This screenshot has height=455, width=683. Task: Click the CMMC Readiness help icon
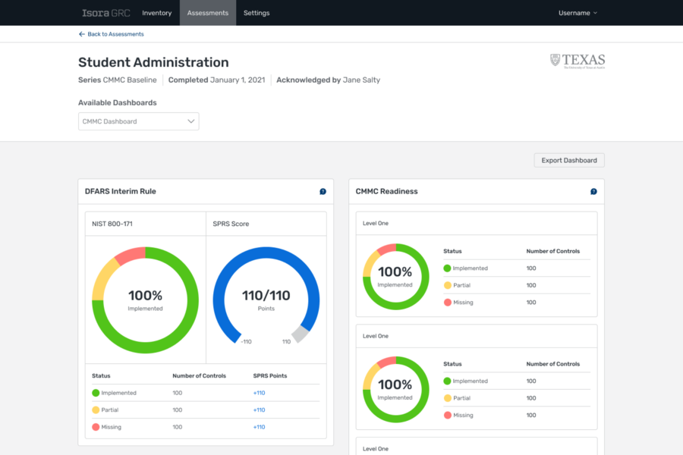[593, 192]
